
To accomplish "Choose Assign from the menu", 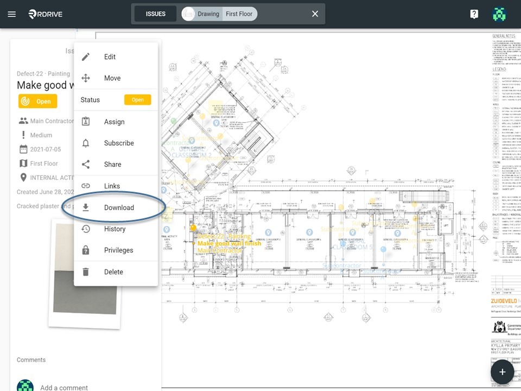I will [116, 122].
